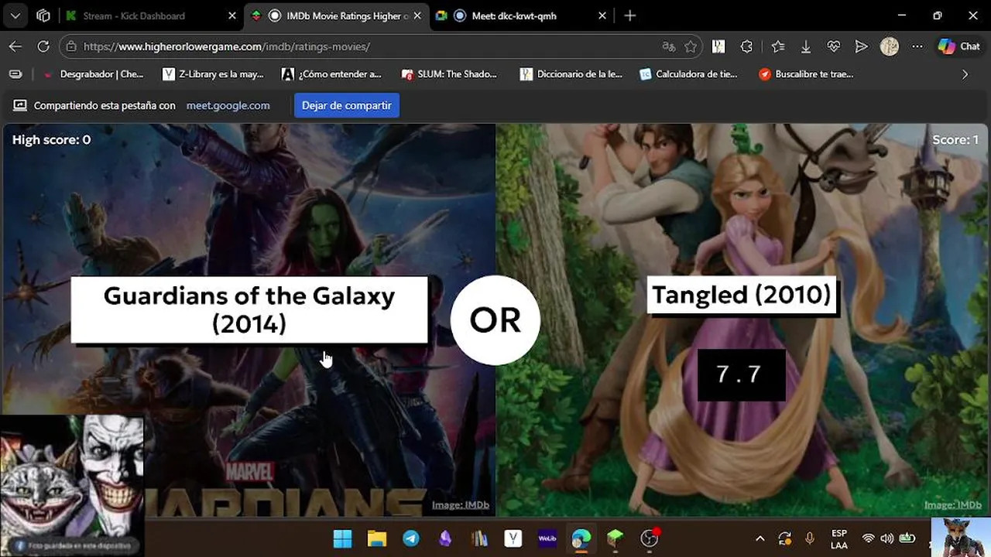
Task: Open OBS Studio in taskbar
Action: [x=650, y=538]
